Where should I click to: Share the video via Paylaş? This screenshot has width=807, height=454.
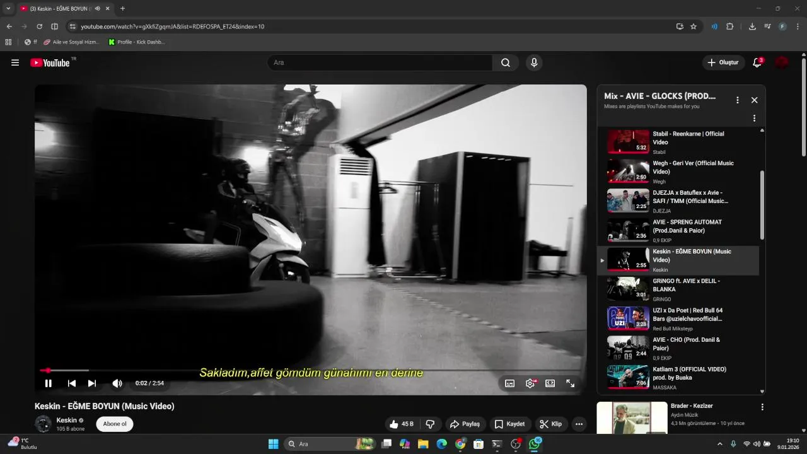tap(465, 424)
